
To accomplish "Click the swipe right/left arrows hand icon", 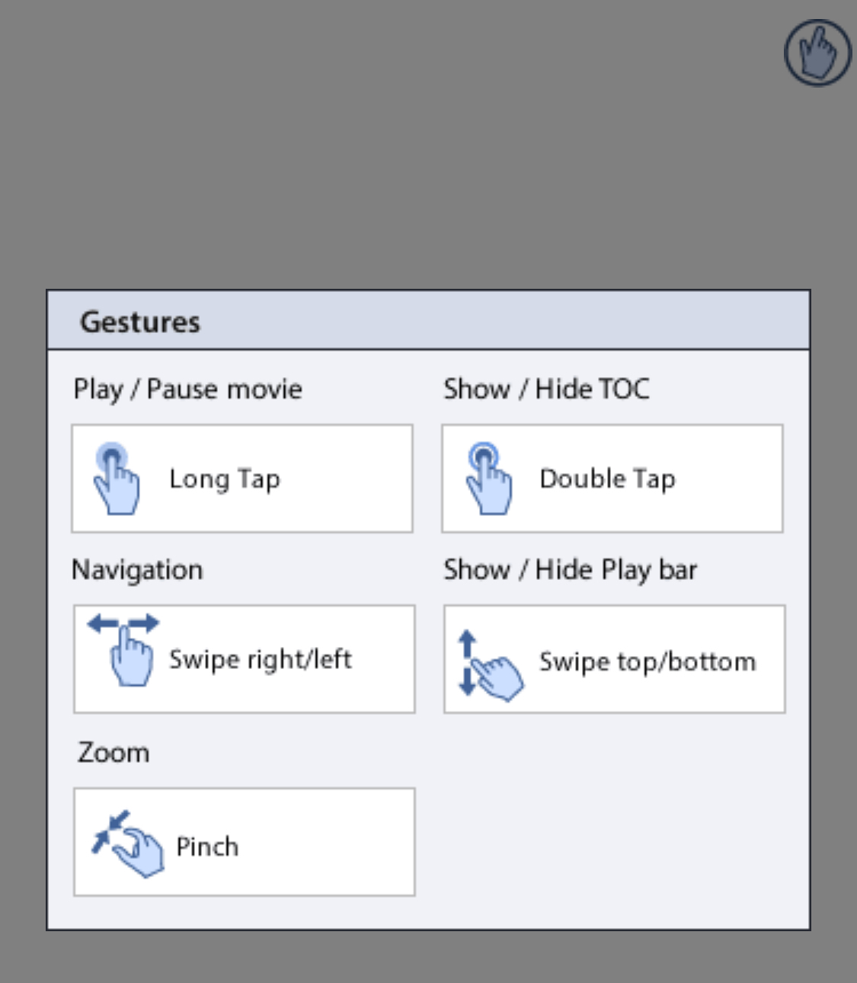I will point(124,650).
